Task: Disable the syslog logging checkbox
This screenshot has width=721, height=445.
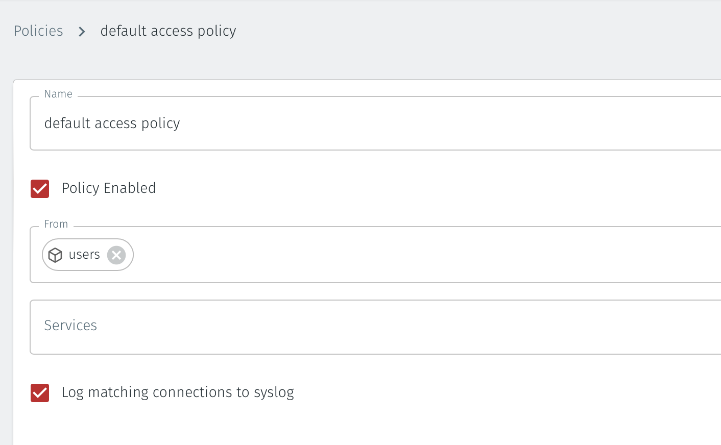Action: pyautogui.click(x=40, y=393)
